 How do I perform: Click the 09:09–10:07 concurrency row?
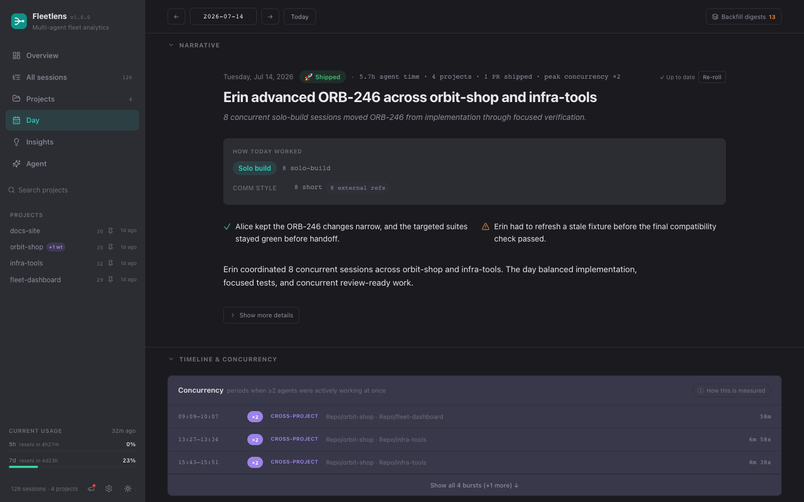(x=475, y=417)
